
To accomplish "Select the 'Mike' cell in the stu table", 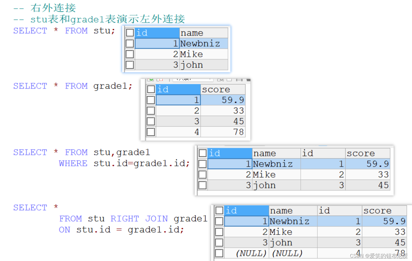I will 204,54.
